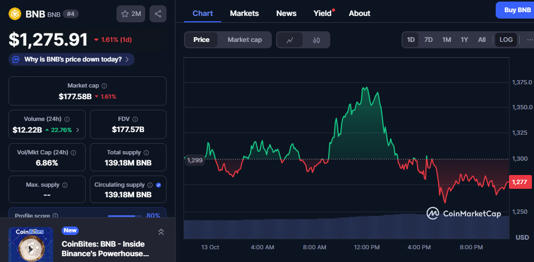534x262 pixels.
Task: Expand "Why is BNB's price down today?"
Action: (x=71, y=59)
